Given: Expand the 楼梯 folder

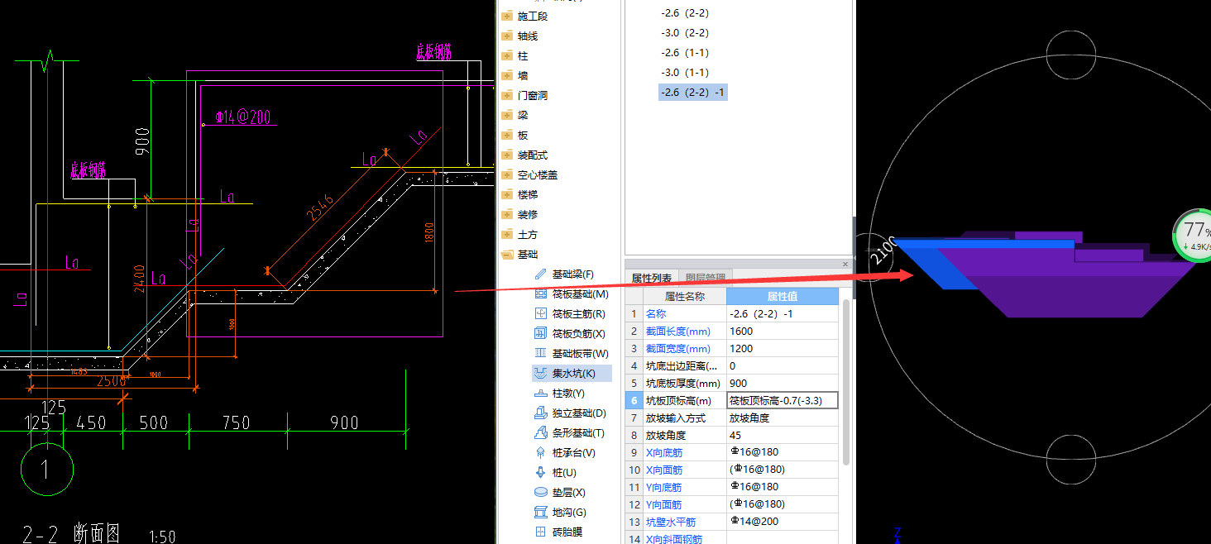Looking at the screenshot, I should 506,194.
